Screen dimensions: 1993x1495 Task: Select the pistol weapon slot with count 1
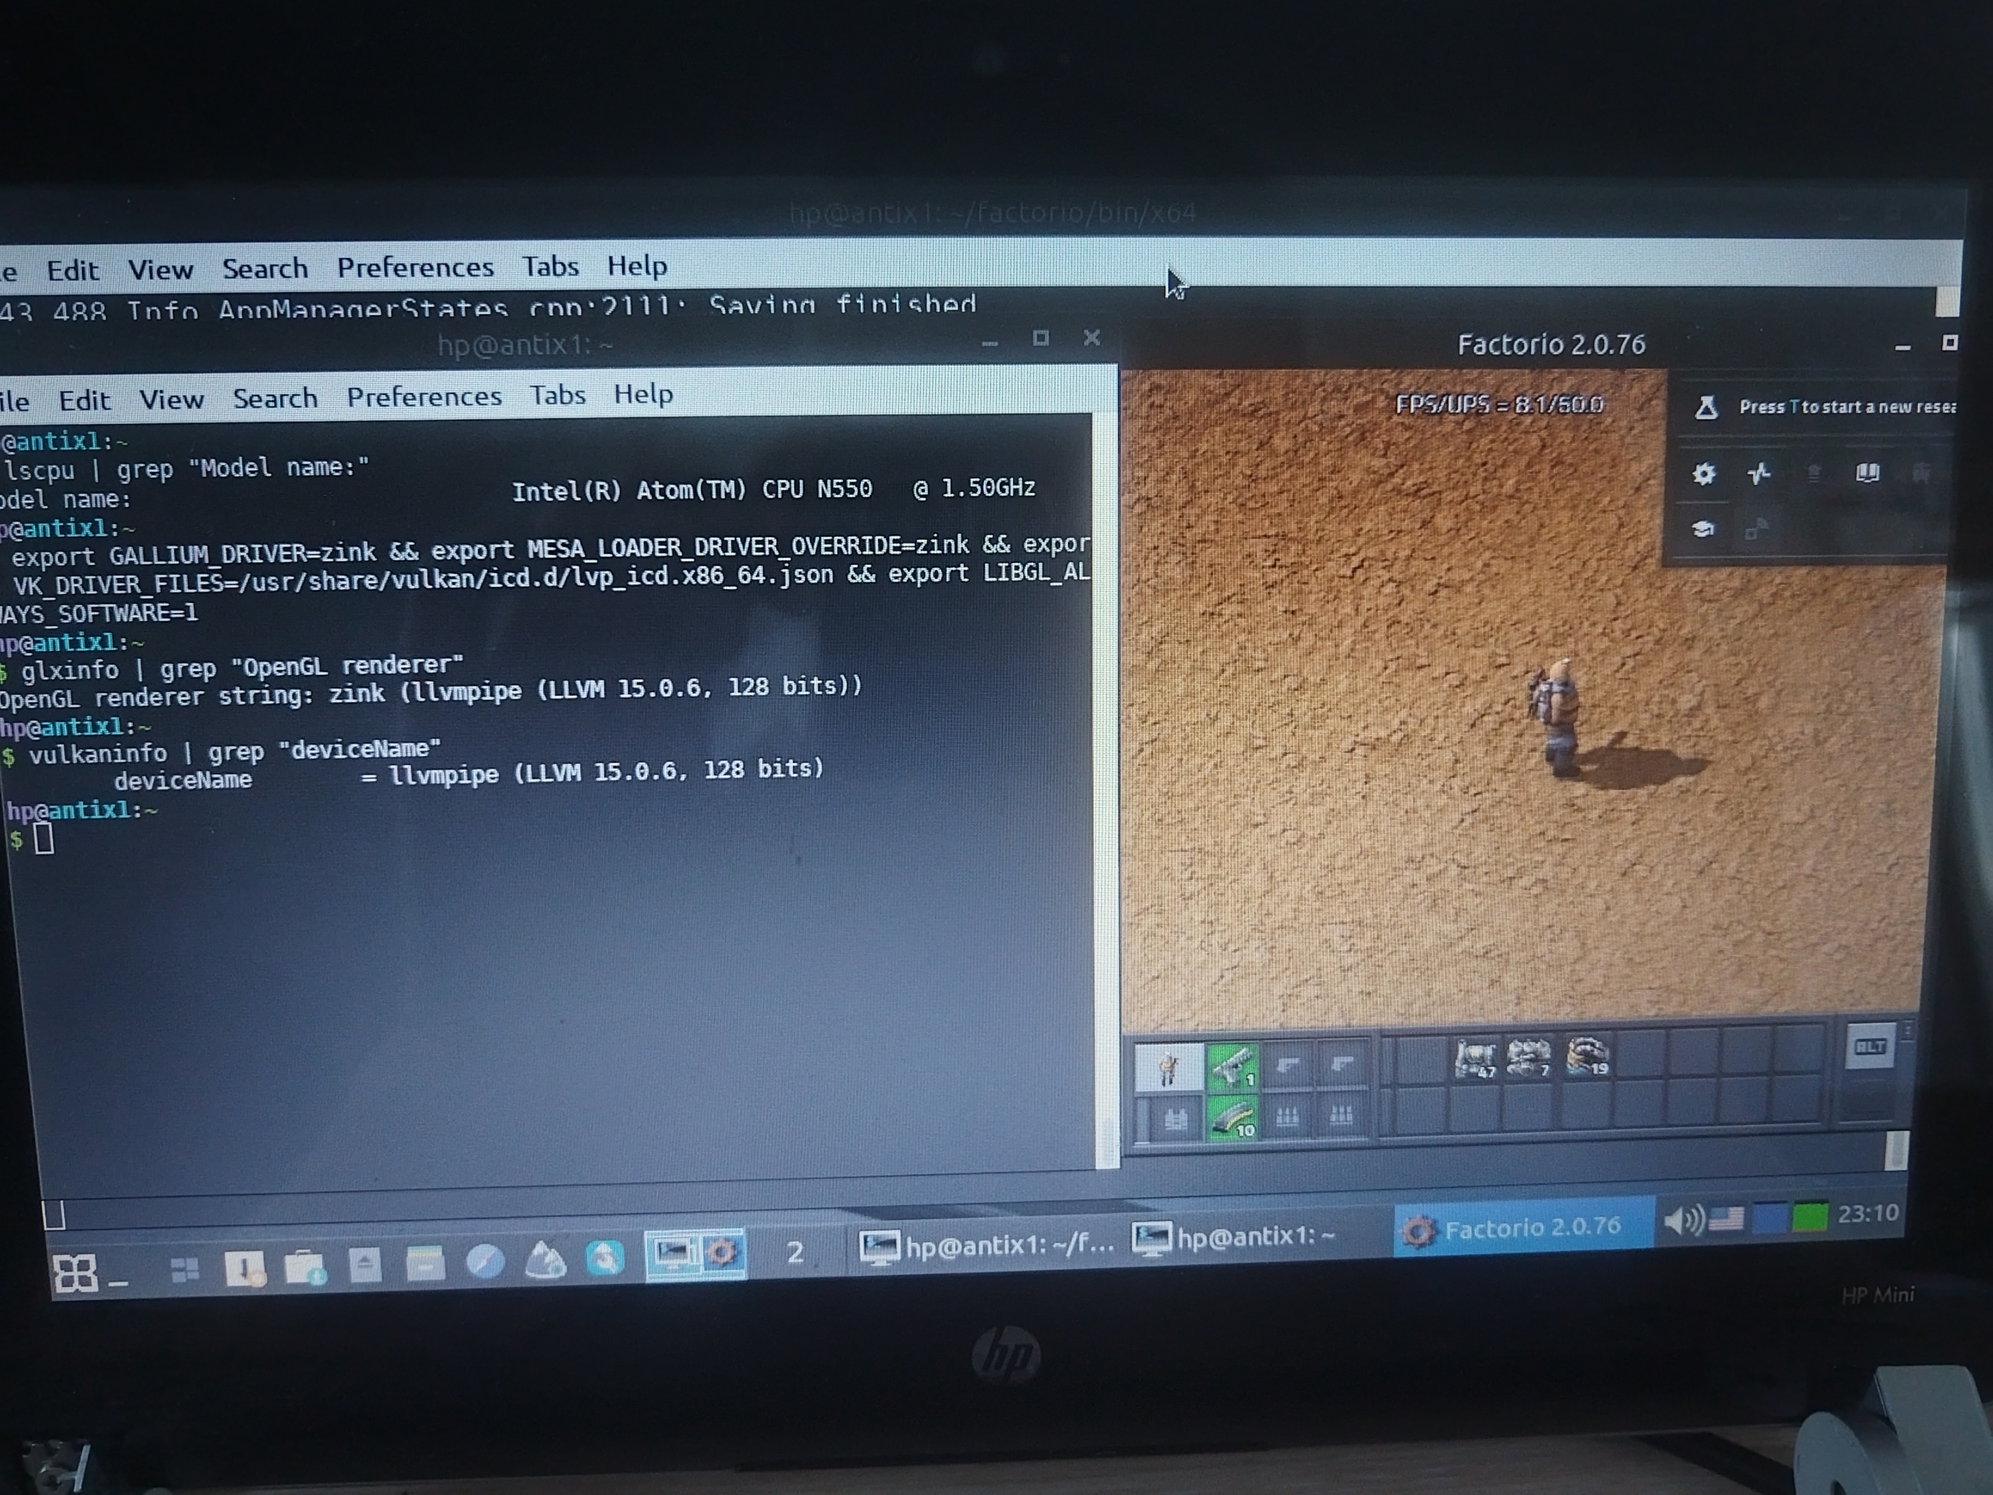click(x=1232, y=1067)
